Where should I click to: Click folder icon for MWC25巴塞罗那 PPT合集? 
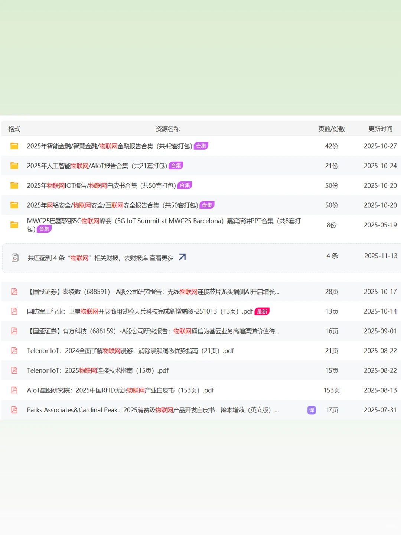point(14,225)
